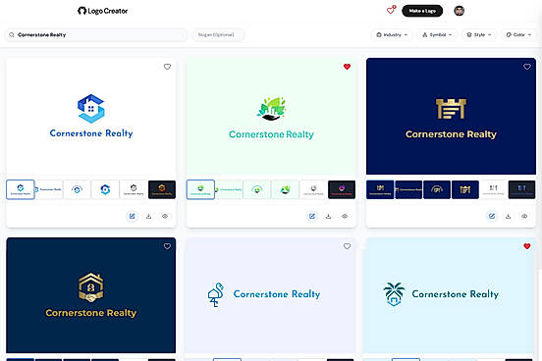Download the green leaf hand logo
Viewport: 542px width, 361px height.
(328, 216)
